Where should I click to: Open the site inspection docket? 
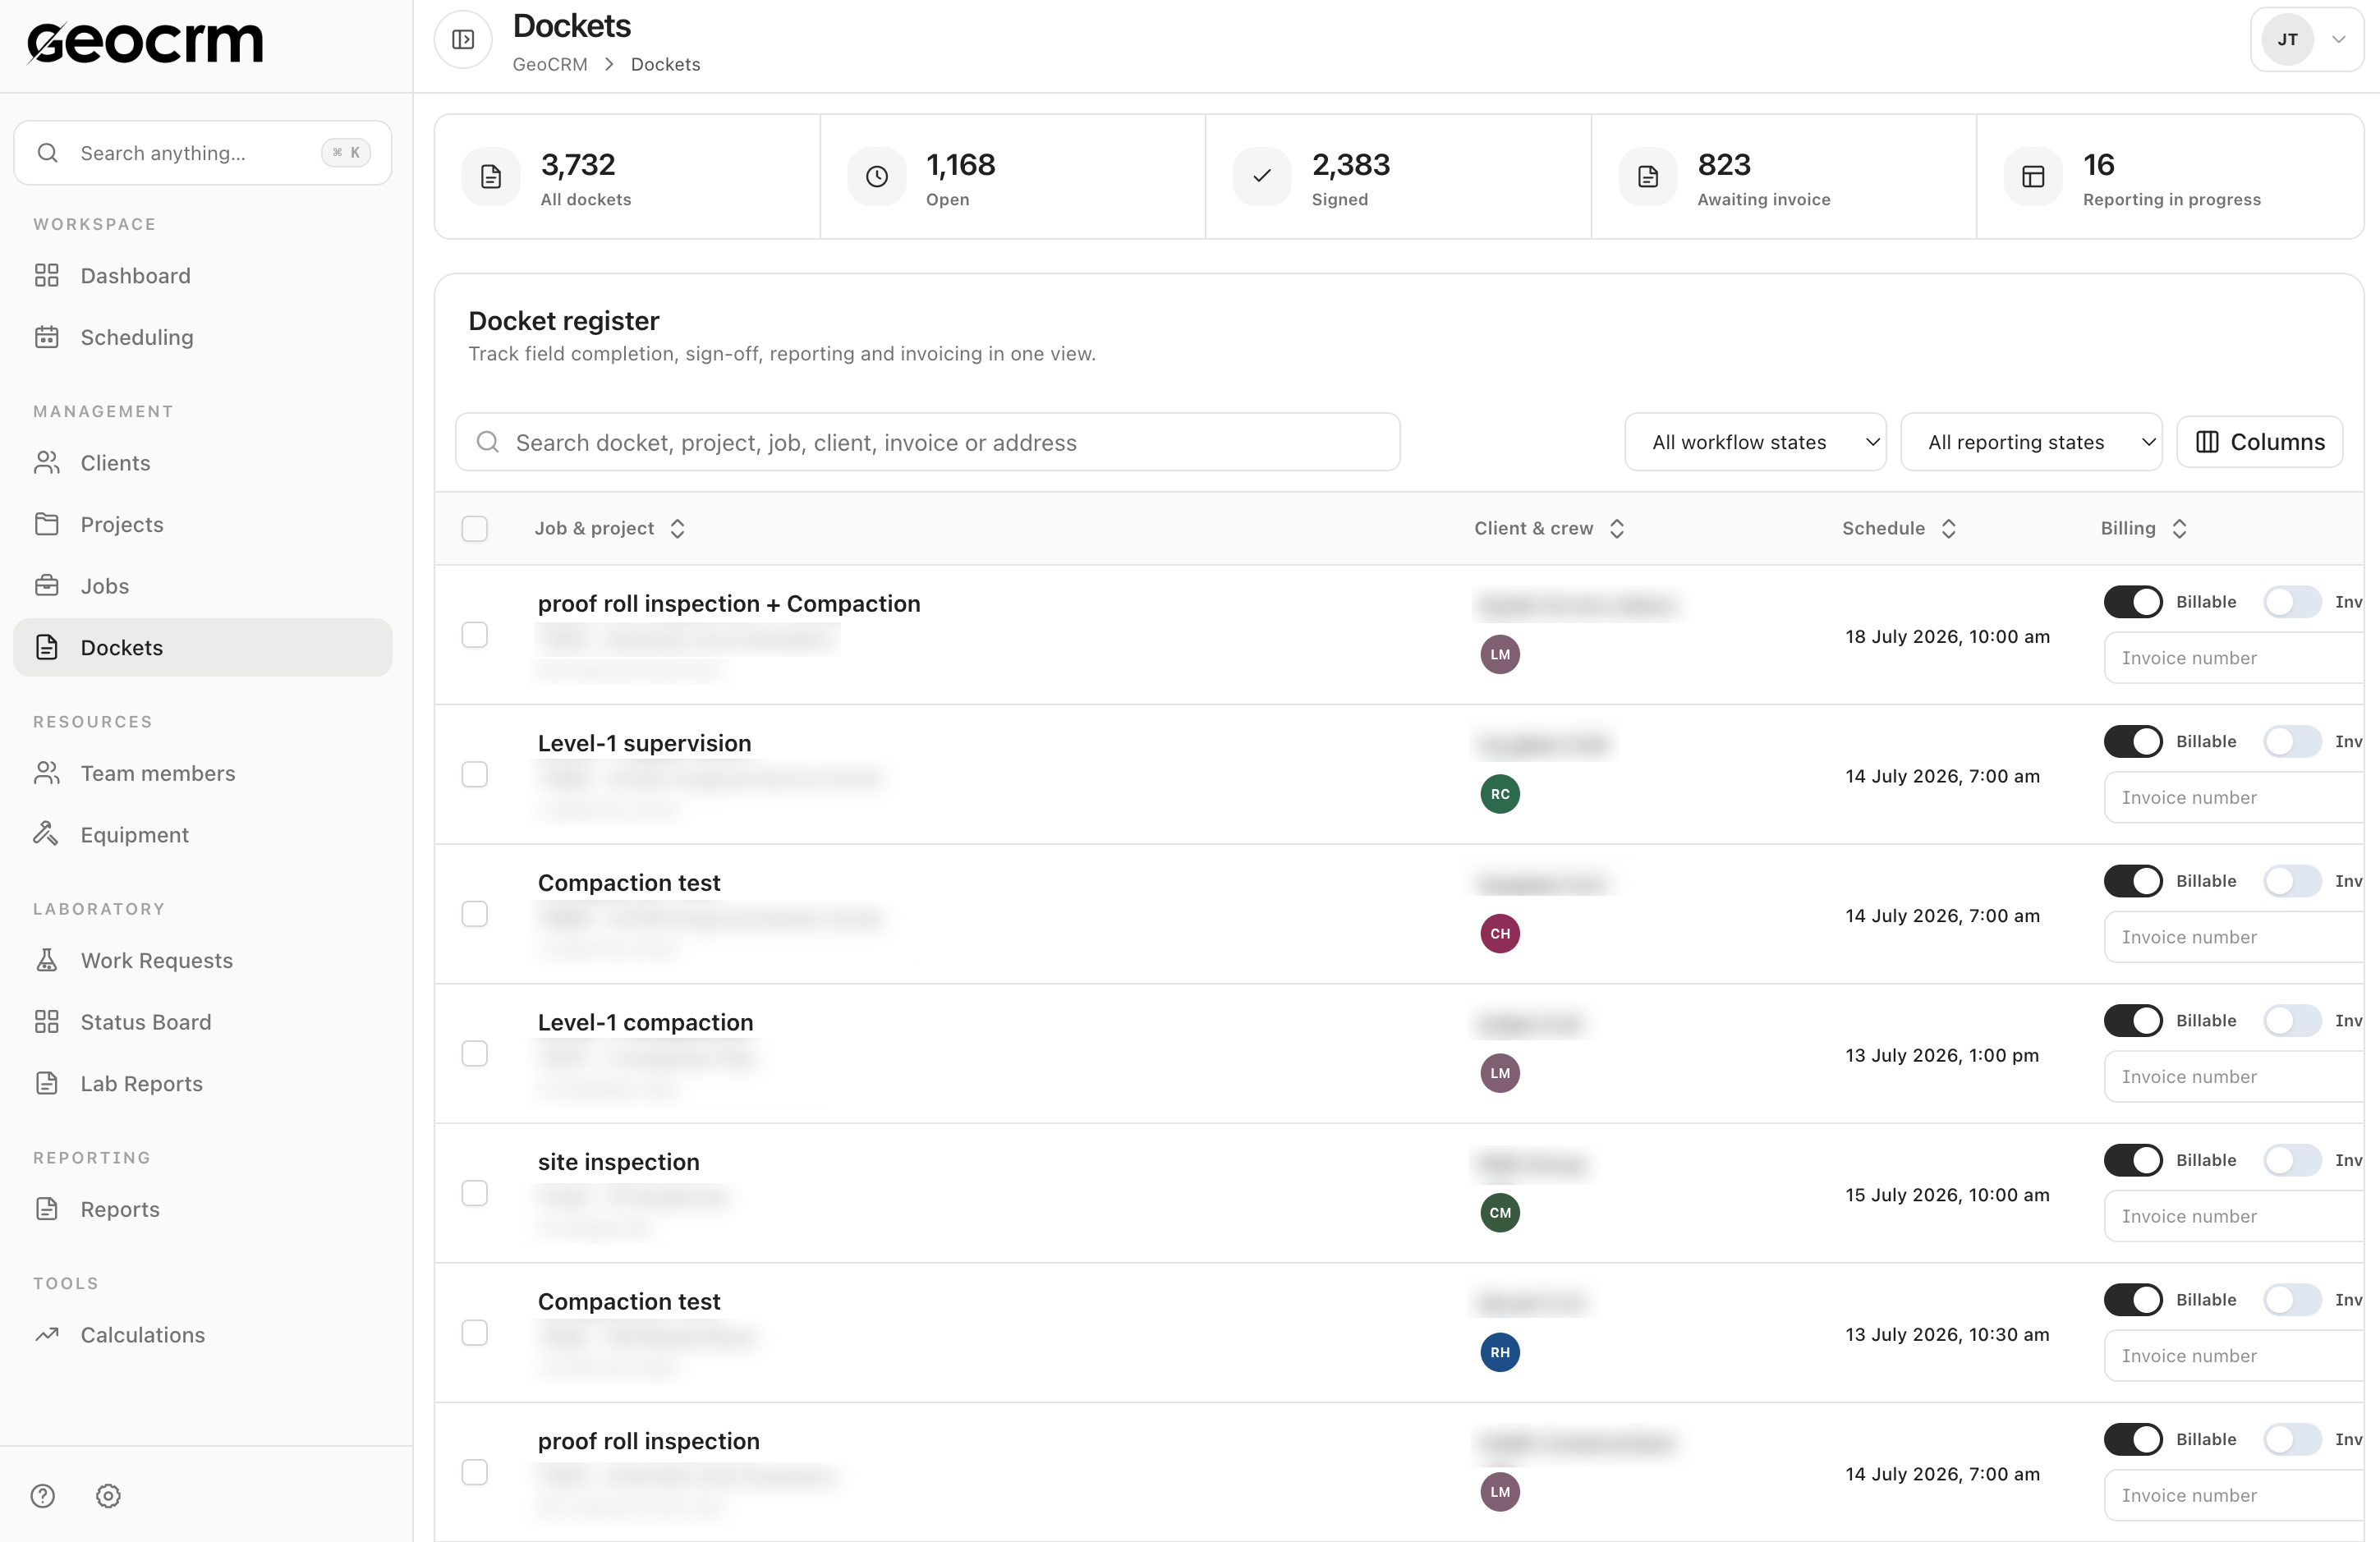[x=619, y=1162]
